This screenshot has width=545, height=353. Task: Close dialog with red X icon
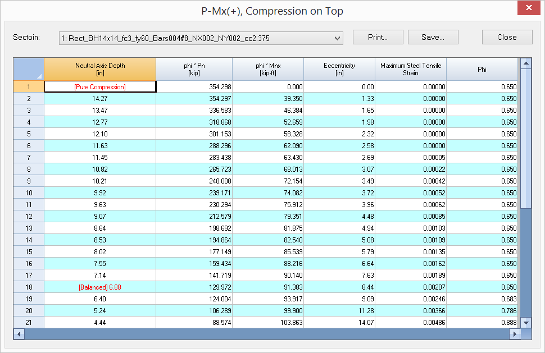coord(528,8)
